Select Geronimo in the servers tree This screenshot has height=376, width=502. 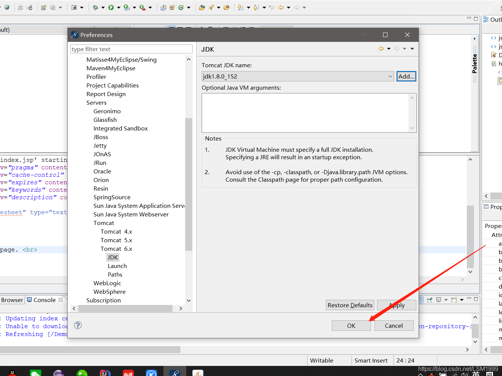tap(107, 111)
